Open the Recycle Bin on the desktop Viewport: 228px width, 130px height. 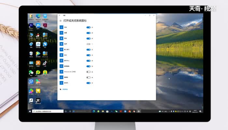pos(31,54)
